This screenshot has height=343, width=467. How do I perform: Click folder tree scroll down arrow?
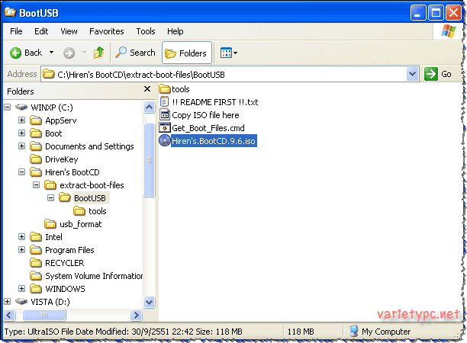tap(149, 303)
